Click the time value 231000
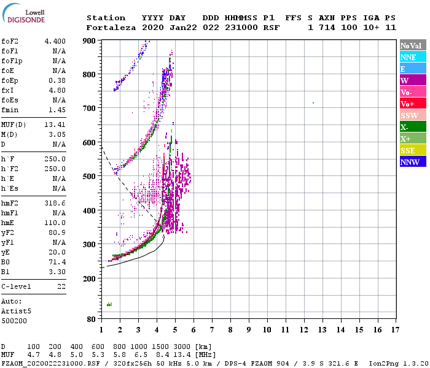 click(241, 28)
